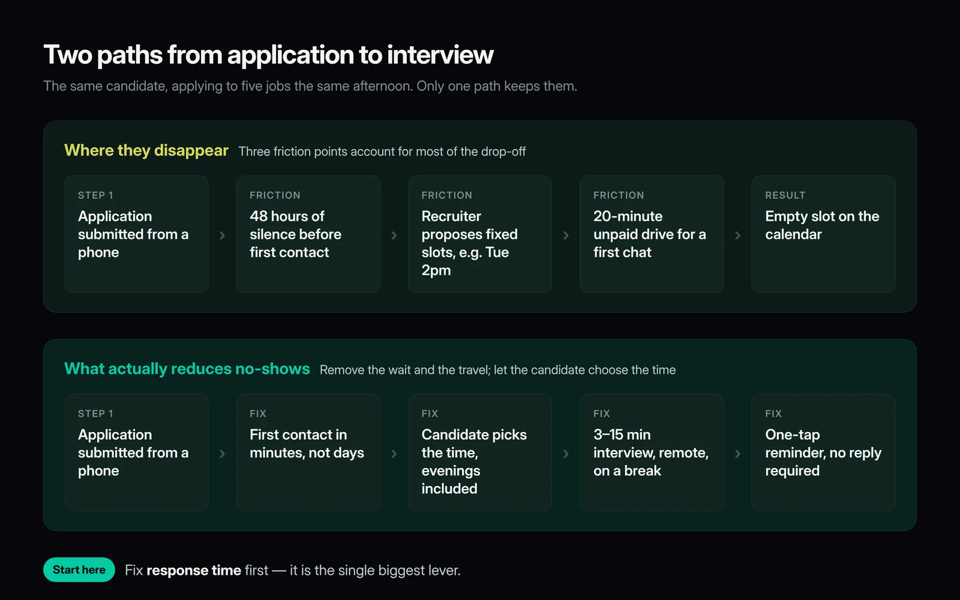The height and width of the screenshot is (600, 960).
Task: Click the 'Where they disappear' heading
Action: 146,151
